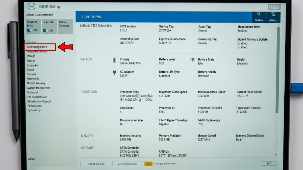This screenshot has width=303, height=170.
Task: Select Overview in the sidebar
Action: coord(32,42)
